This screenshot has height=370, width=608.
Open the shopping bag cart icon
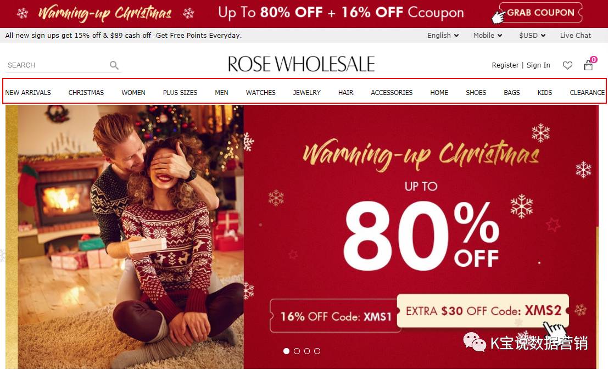(589, 65)
